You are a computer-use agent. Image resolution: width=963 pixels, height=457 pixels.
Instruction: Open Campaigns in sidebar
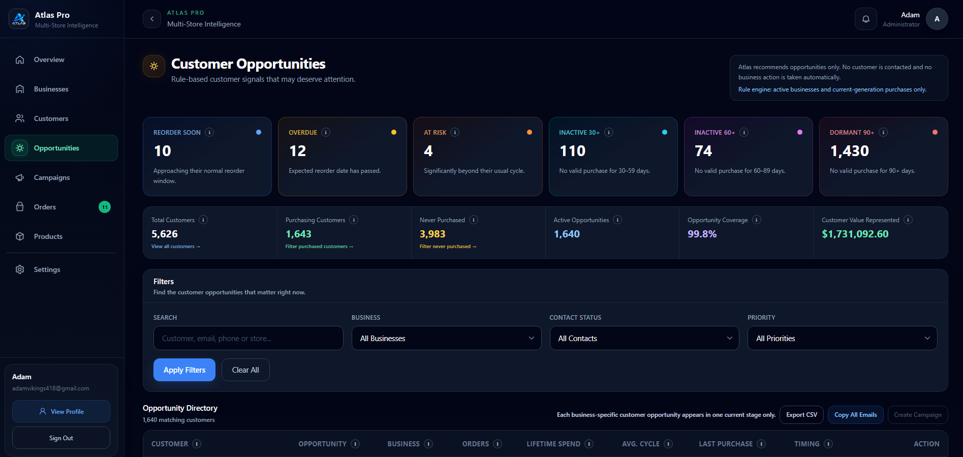tap(61, 177)
